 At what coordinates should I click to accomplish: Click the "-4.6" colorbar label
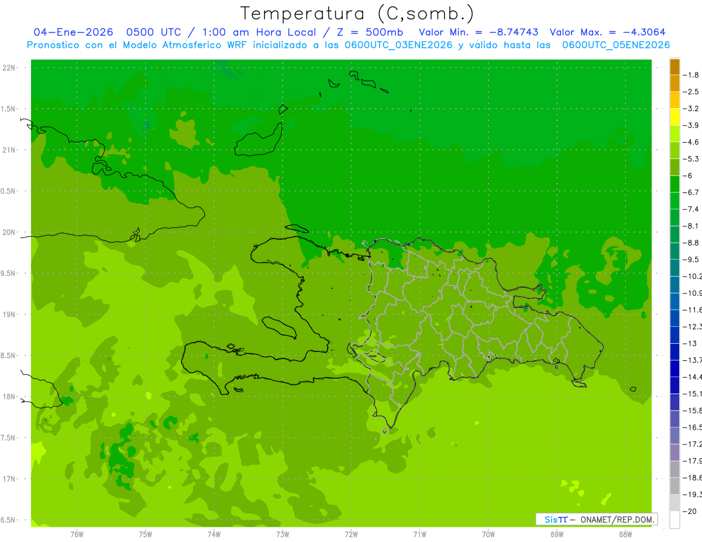coord(692,142)
